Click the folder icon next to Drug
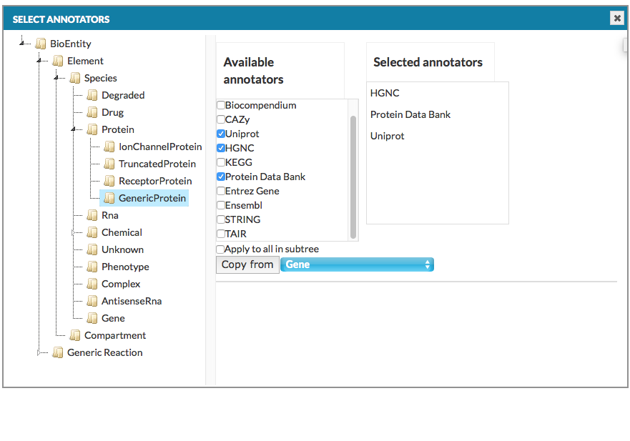The image size is (630, 441). click(x=92, y=112)
